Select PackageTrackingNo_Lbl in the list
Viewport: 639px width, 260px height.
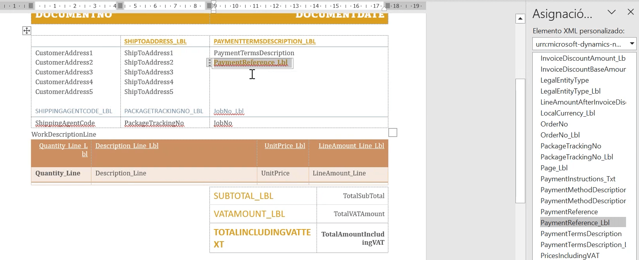[x=576, y=157]
